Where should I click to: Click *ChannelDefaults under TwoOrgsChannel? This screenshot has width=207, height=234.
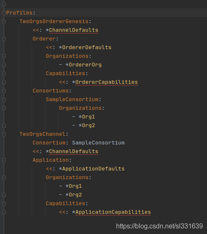click(x=72, y=151)
